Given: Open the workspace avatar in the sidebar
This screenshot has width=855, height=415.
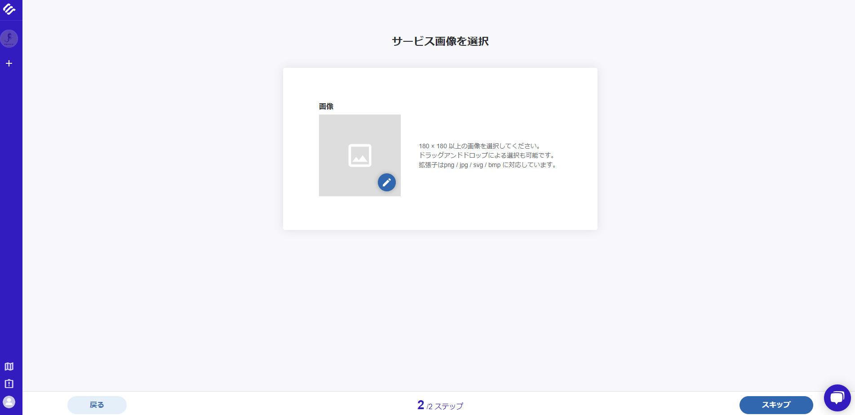Looking at the screenshot, I should coord(9,39).
